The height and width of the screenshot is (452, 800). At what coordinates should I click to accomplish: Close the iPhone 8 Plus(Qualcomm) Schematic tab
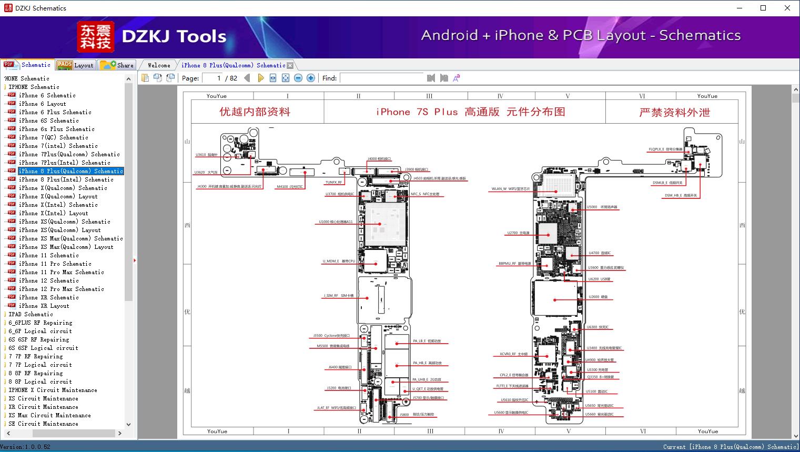pyautogui.click(x=290, y=66)
